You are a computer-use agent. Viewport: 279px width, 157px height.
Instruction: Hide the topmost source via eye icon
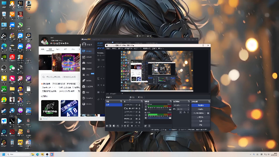136,105
